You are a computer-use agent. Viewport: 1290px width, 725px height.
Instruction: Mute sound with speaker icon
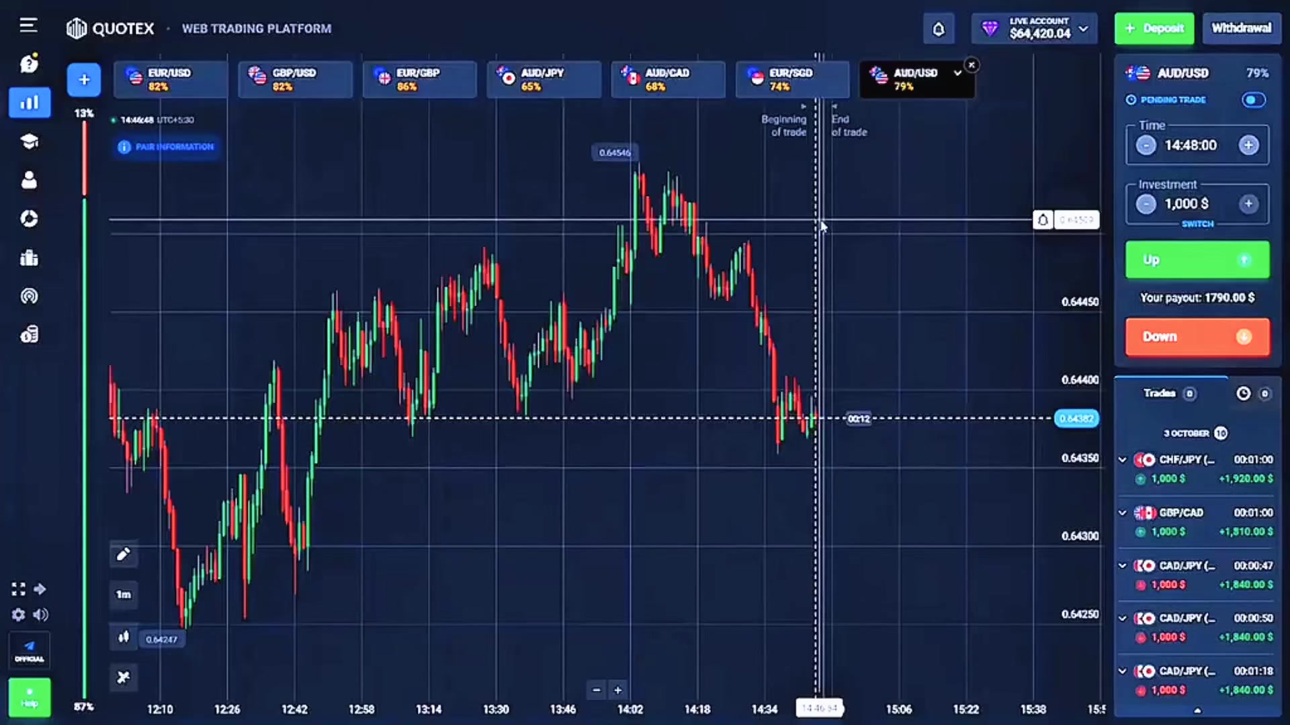40,615
